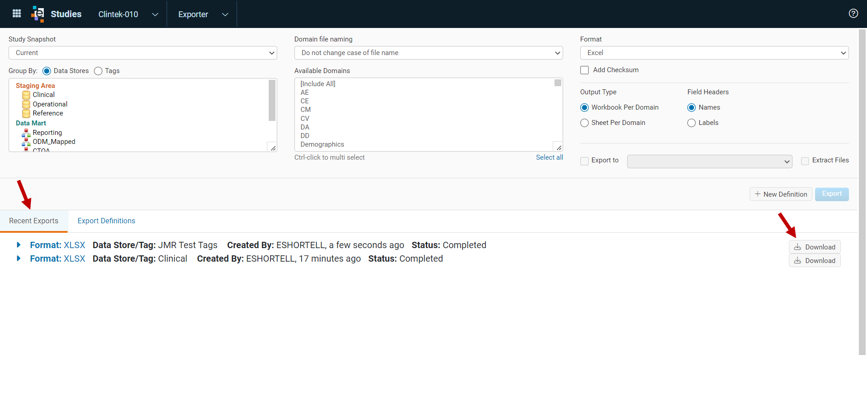Viewport: 867px width, 406px height.
Task: Choose the Sheet Per Domain option
Action: pos(584,123)
